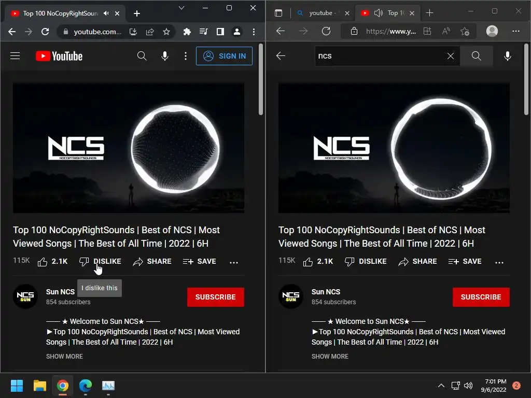This screenshot has width=531, height=398.
Task: Open Chrome profile avatar
Action: coord(236,32)
